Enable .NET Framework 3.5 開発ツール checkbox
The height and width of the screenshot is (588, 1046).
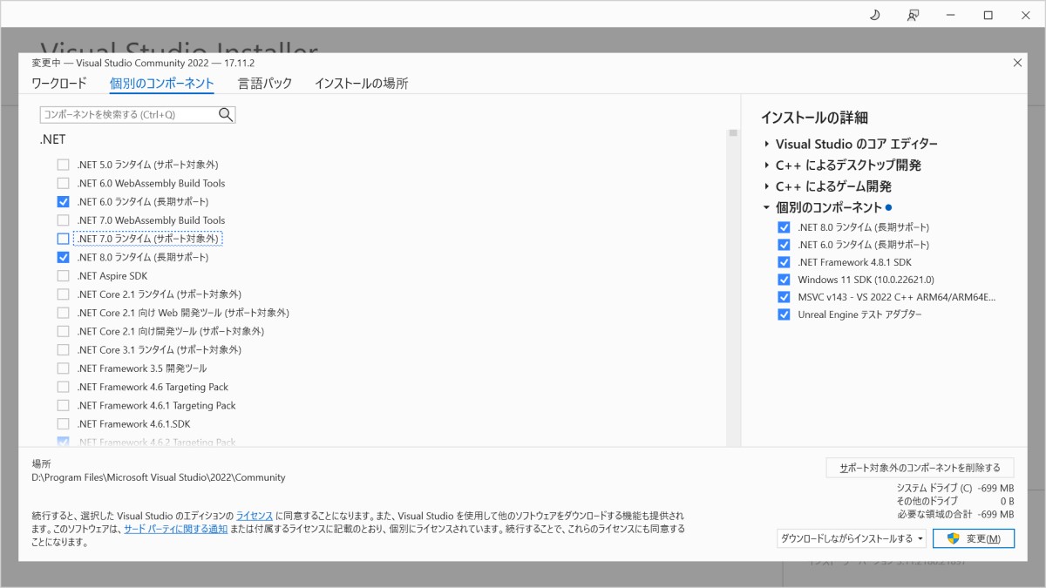coord(63,368)
